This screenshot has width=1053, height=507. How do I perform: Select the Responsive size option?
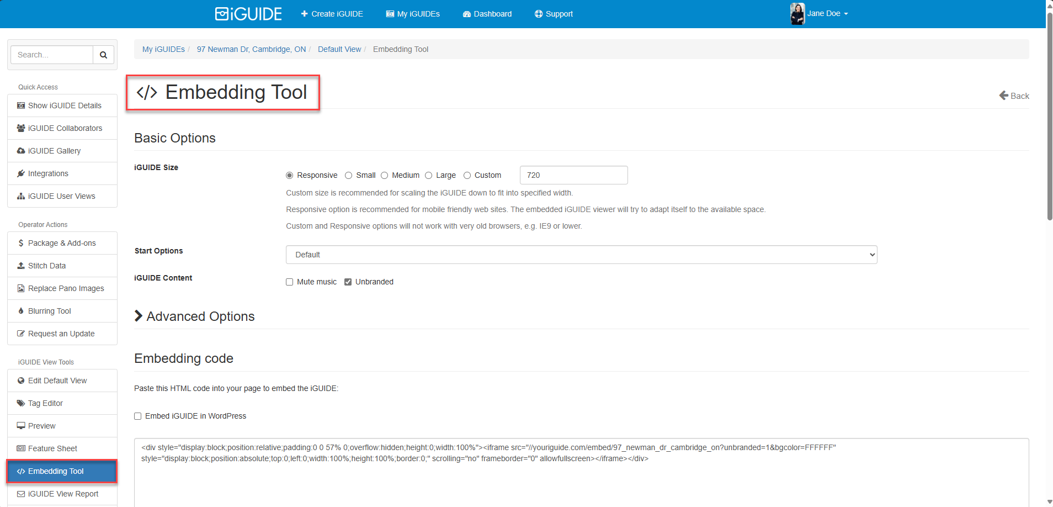click(x=289, y=175)
